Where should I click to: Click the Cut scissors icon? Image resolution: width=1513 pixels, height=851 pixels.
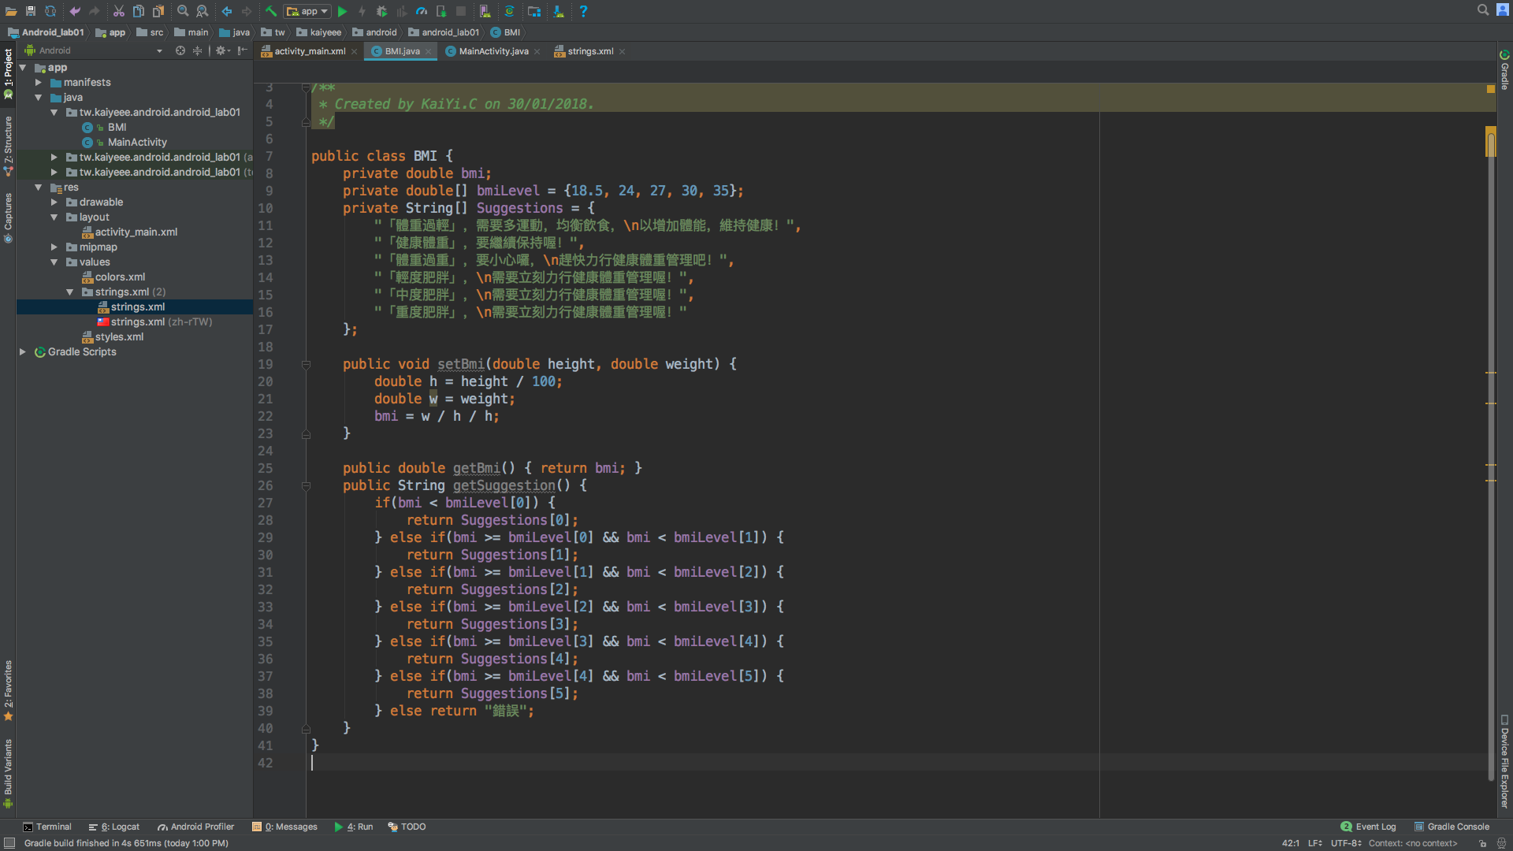pos(118,11)
